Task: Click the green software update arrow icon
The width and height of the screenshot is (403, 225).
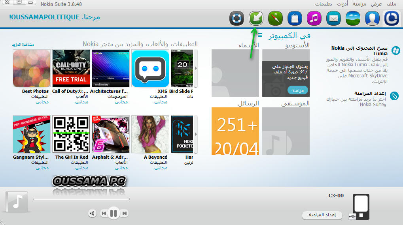Action: (x=256, y=18)
